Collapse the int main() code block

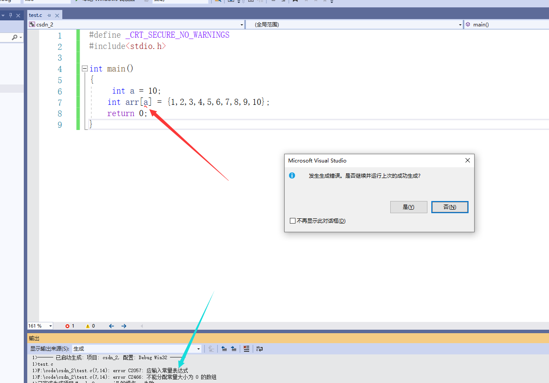(84, 68)
